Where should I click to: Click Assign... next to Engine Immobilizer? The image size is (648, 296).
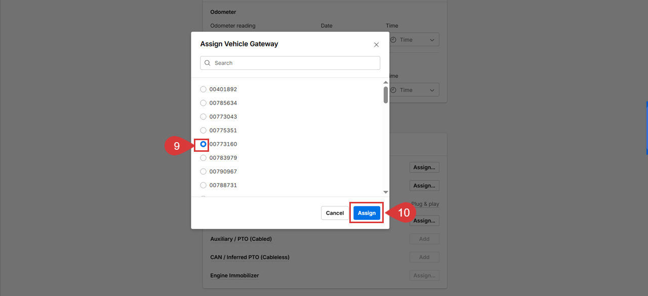click(424, 275)
